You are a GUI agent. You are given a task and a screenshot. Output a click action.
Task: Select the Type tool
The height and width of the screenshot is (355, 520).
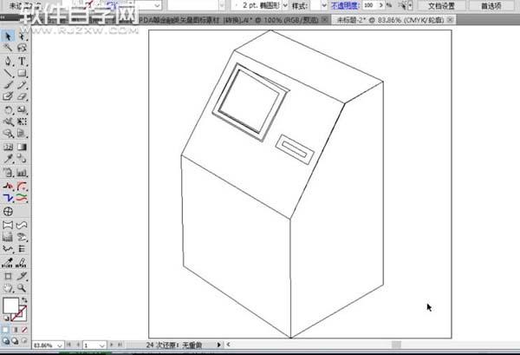pos(22,61)
